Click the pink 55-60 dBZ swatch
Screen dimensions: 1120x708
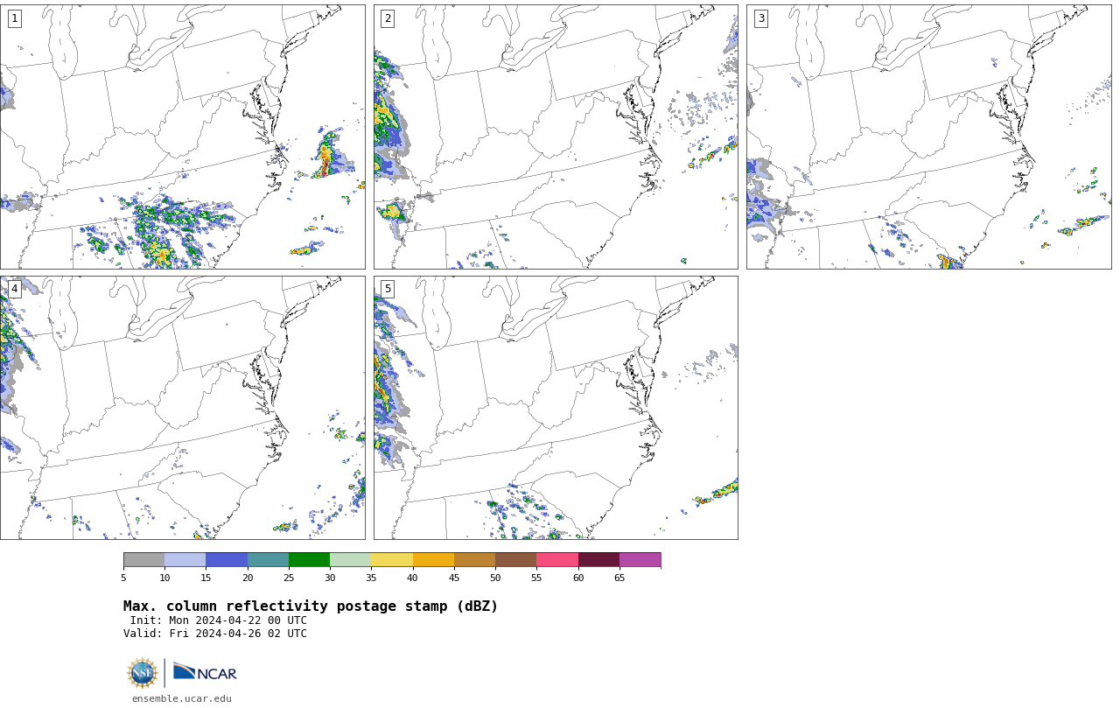[x=557, y=560]
